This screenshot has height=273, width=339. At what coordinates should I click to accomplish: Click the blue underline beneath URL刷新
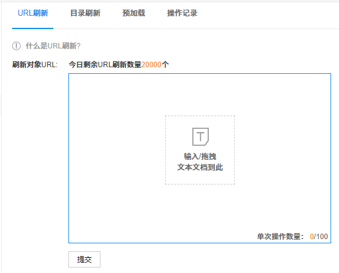coord(33,28)
